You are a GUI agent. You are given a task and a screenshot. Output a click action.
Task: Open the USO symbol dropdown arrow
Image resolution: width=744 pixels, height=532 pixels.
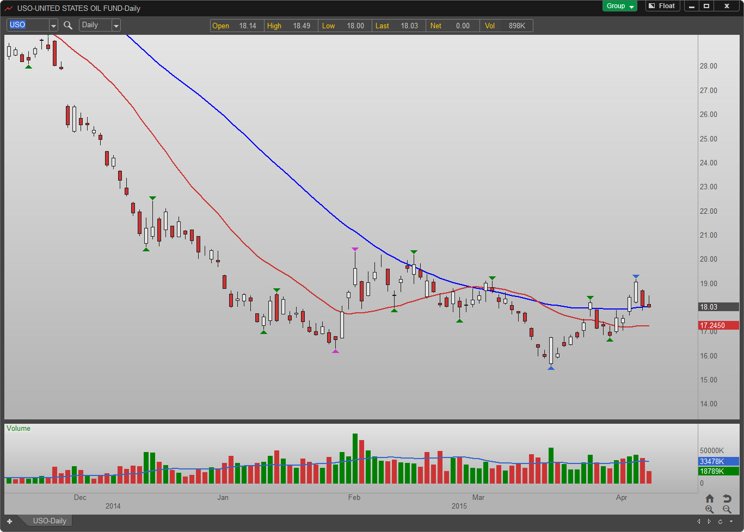point(53,26)
